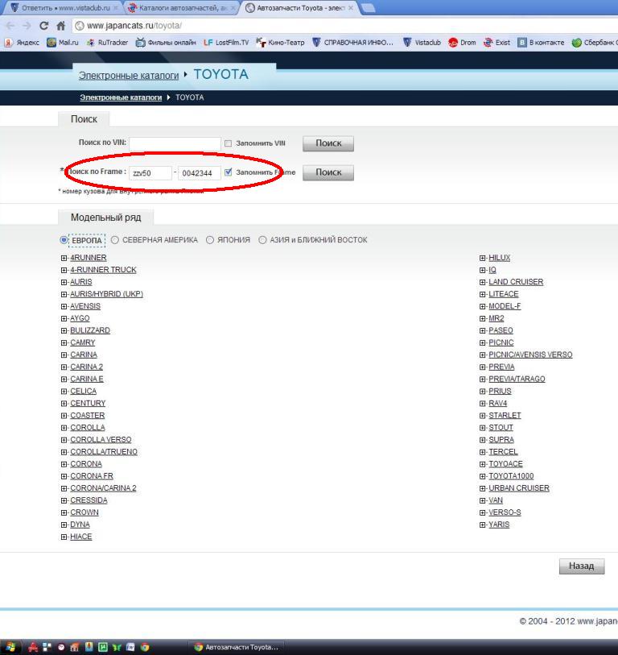This screenshot has width=618, height=655.
Task: Click the Поиск по VIN input field
Action: click(x=175, y=143)
